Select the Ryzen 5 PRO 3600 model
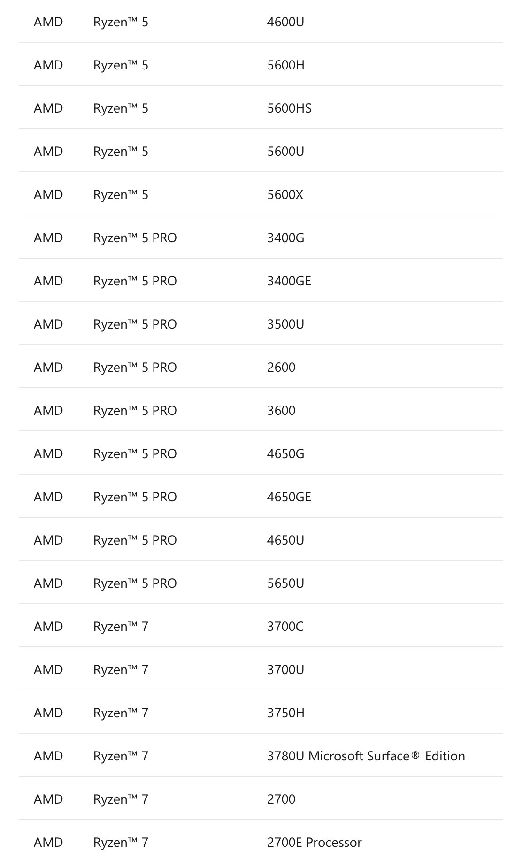The image size is (507, 859). (281, 411)
